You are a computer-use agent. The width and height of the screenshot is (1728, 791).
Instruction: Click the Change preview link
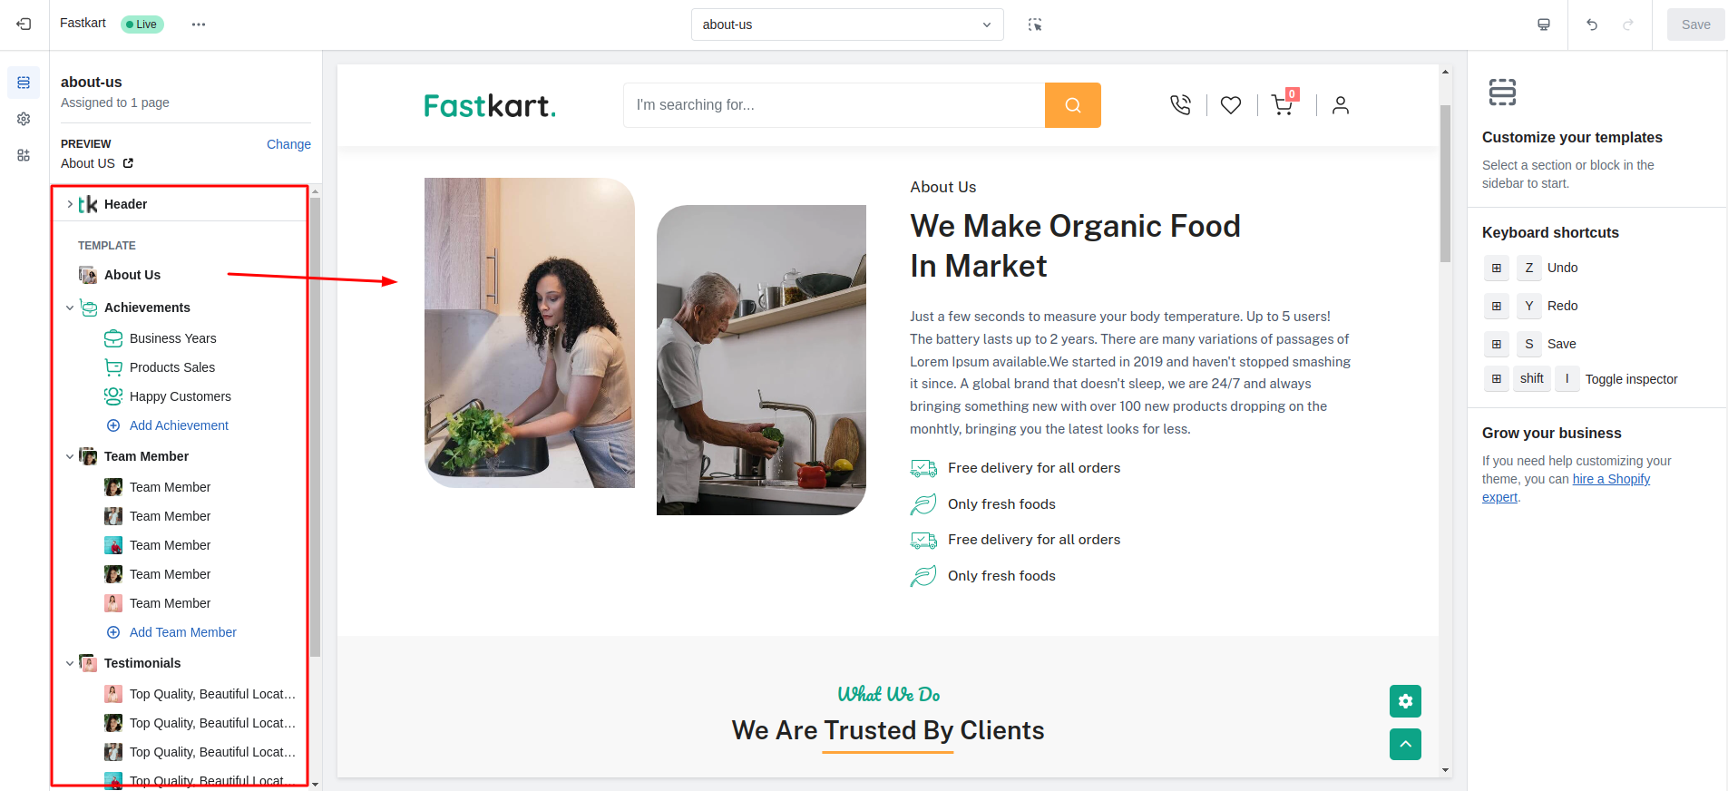point(288,144)
